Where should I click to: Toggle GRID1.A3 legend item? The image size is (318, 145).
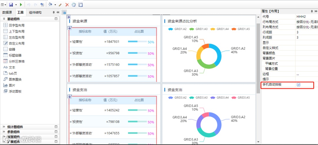tap(198, 29)
